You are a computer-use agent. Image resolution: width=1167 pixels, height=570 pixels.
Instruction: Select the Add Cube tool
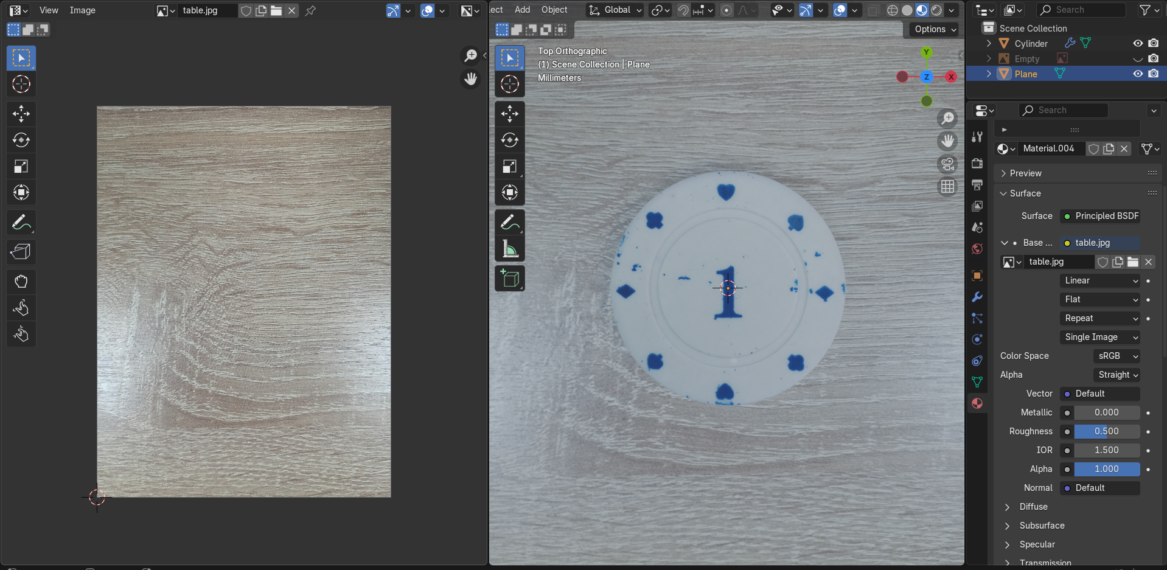pyautogui.click(x=510, y=279)
